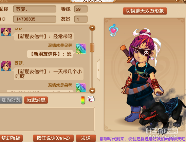Click the scroll-up arrow of chat list
The height and width of the screenshot is (142, 186).
coord(92,28)
